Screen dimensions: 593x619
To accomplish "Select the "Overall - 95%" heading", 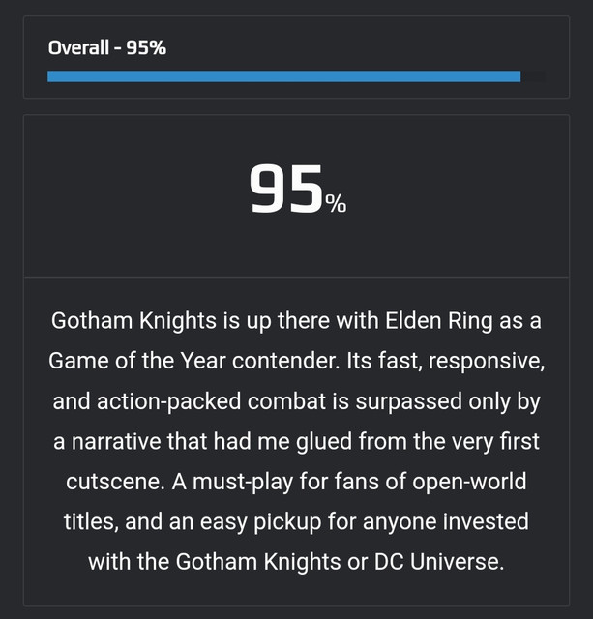I will point(107,47).
